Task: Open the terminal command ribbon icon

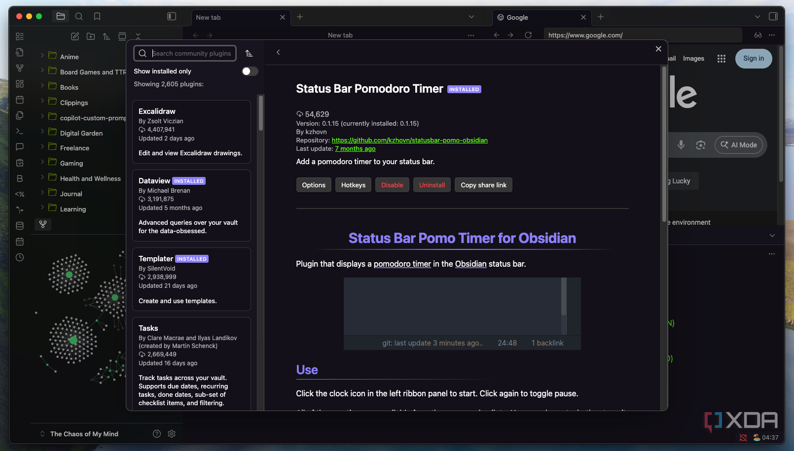Action: (20, 131)
